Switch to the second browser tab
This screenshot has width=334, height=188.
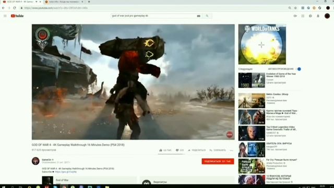tap(64, 2)
